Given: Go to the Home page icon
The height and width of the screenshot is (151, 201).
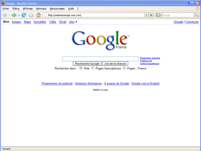Looking at the screenshot, I should click(38, 15).
